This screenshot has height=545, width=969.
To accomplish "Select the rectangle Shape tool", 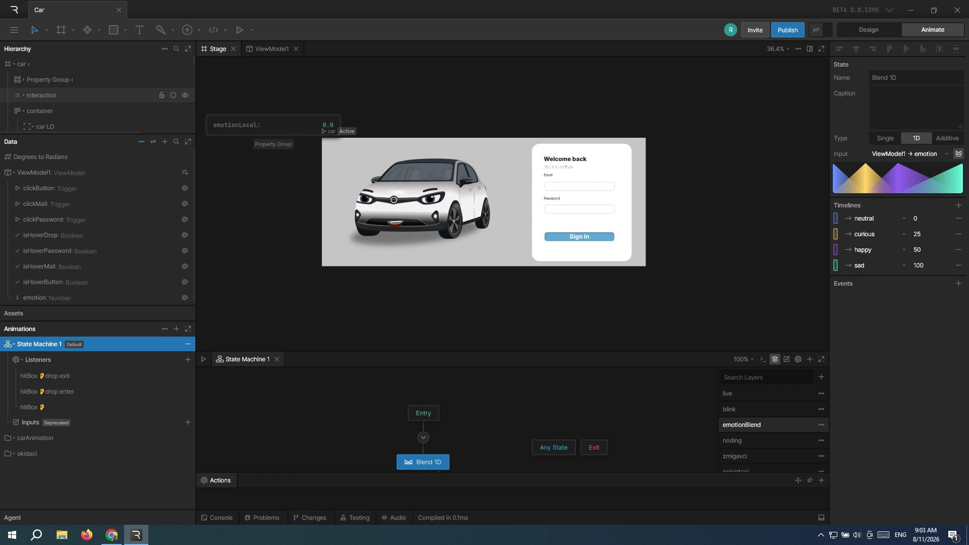I will coord(114,30).
